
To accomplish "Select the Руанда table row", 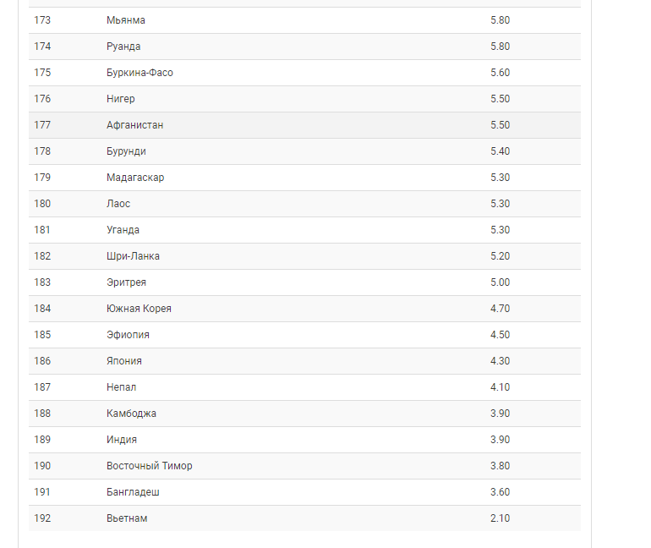I will point(123,47).
